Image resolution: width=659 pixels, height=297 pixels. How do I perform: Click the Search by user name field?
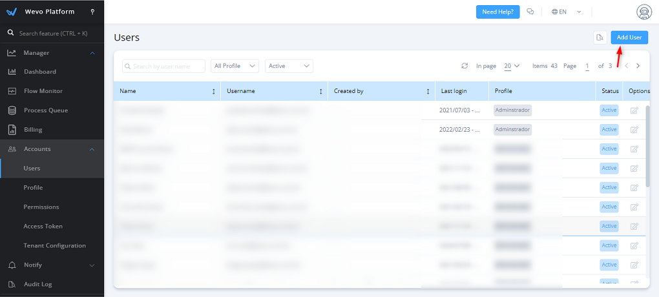coord(163,66)
